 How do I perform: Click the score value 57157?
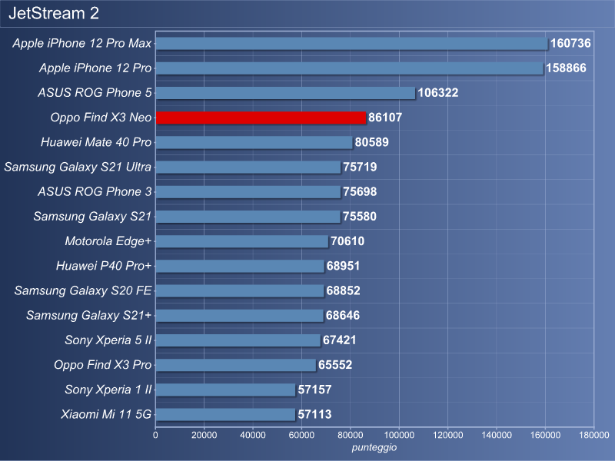[314, 390]
